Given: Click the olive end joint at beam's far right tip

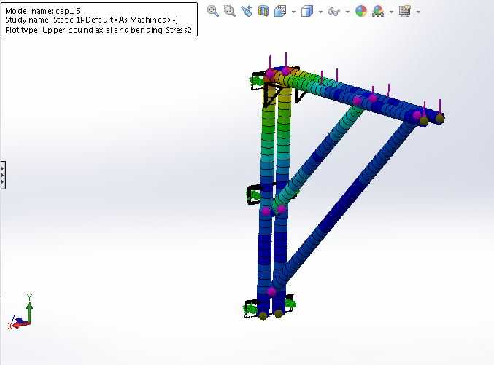Looking at the screenshot, I should click(x=440, y=119).
